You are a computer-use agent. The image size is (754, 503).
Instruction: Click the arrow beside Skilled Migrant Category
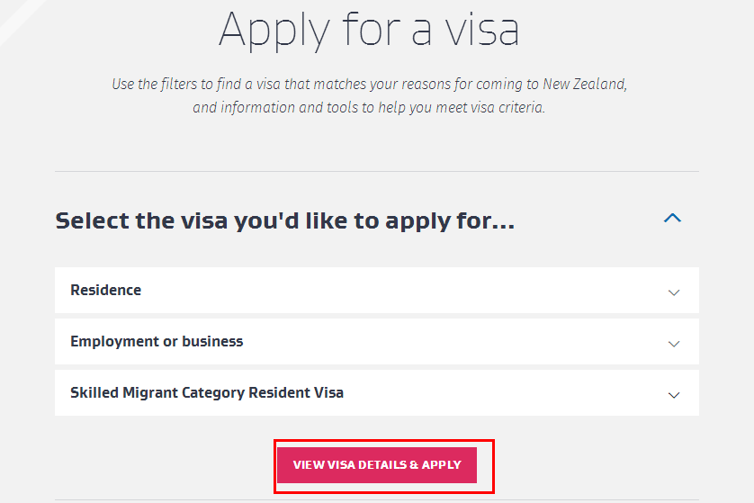click(674, 395)
